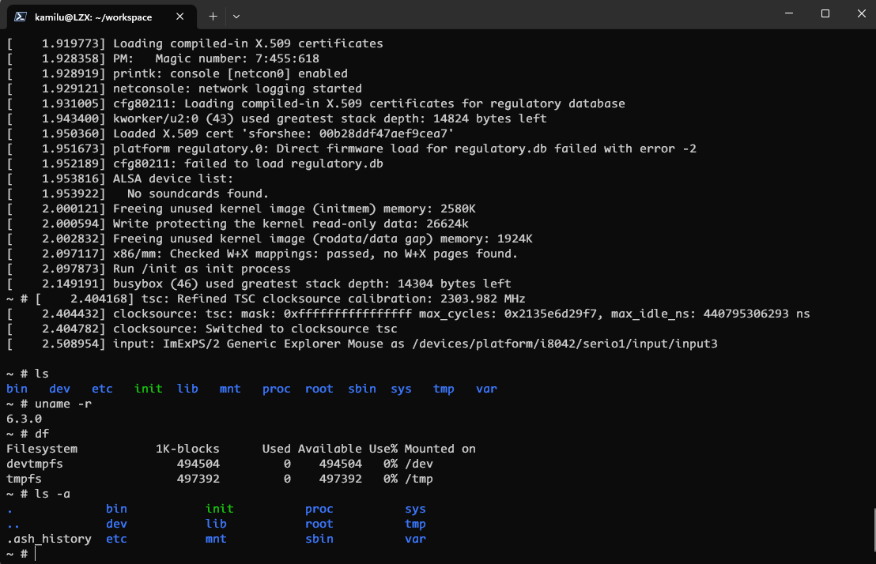Click '1K-blocks' column header in df output

click(187, 449)
